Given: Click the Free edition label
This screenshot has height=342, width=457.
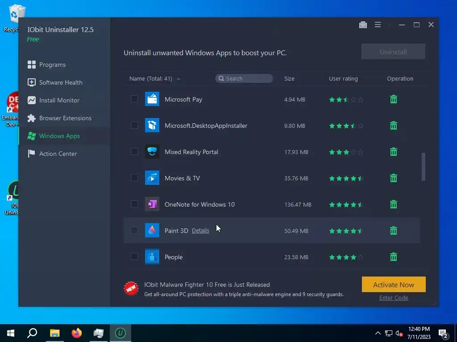Looking at the screenshot, I should pos(33,39).
